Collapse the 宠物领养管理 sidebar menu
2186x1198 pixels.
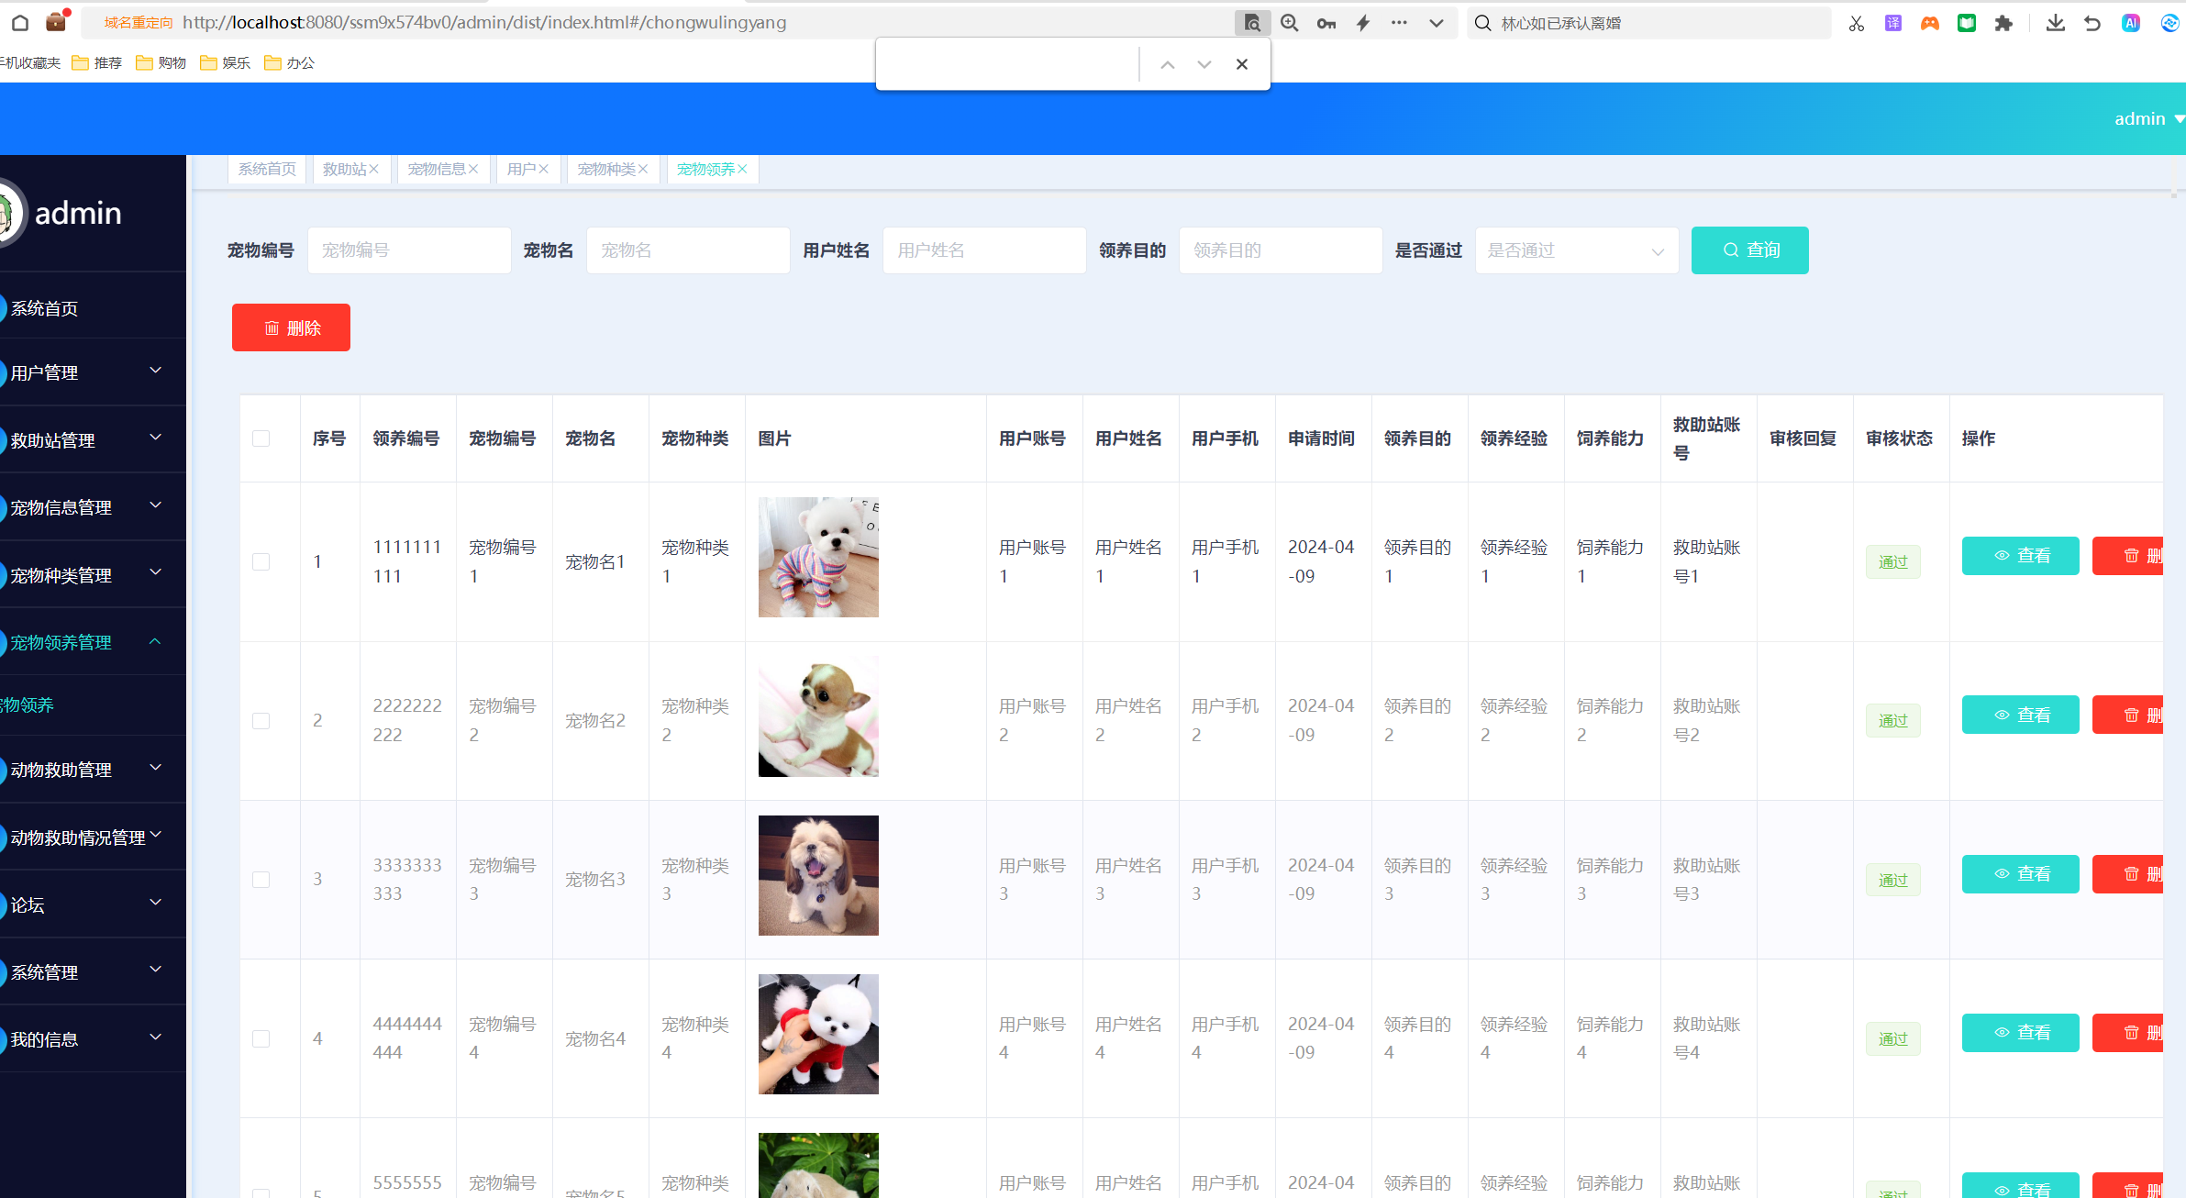click(92, 642)
